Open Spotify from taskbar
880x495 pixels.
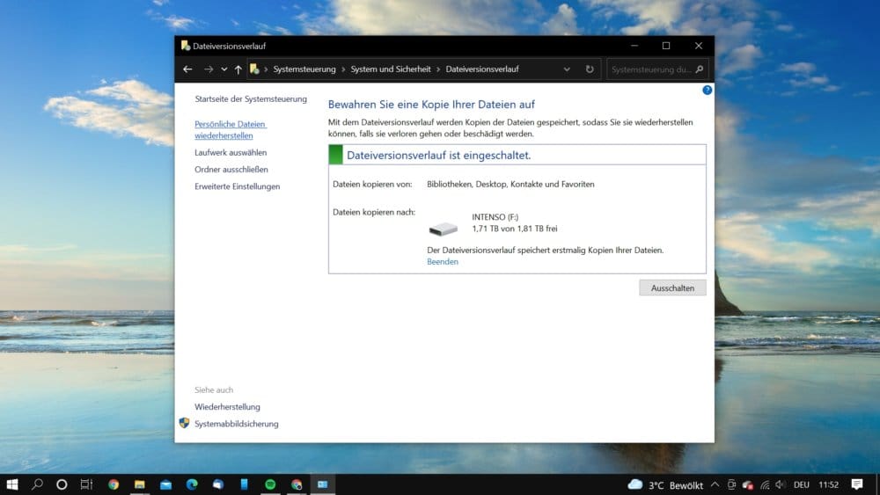pos(270,484)
